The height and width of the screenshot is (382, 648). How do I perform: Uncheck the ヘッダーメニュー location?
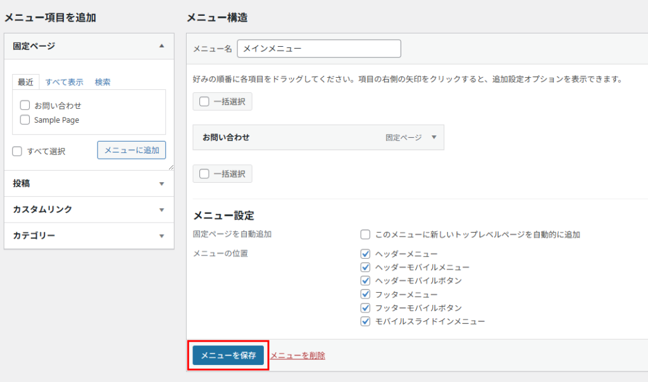coord(365,254)
